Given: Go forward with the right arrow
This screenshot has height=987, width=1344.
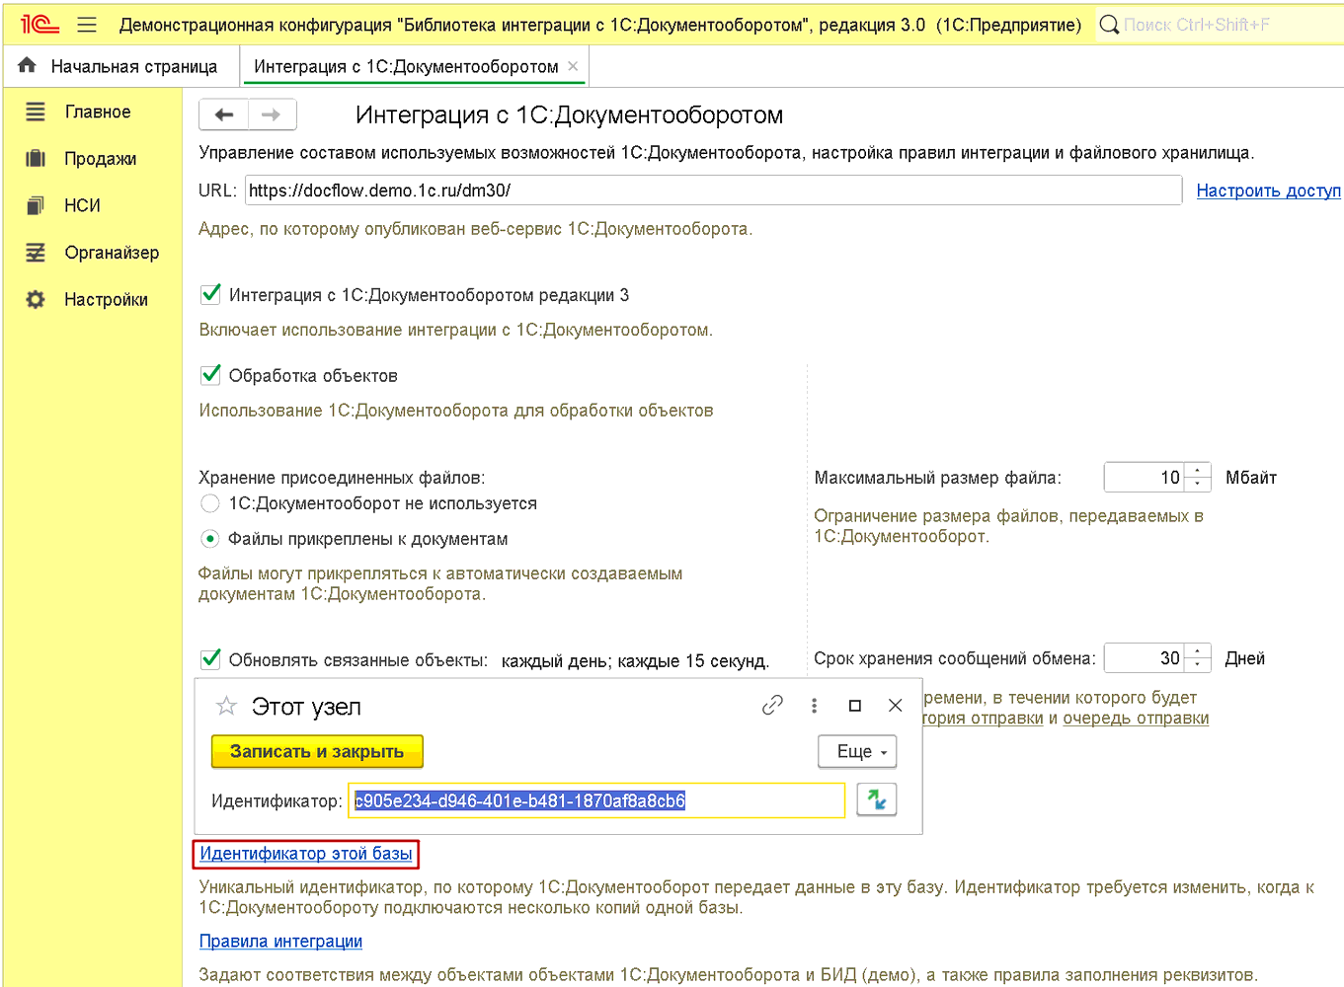Looking at the screenshot, I should (272, 115).
